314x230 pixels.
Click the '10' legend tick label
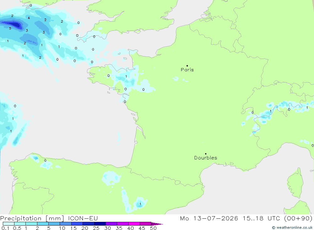(x=62, y=228)
